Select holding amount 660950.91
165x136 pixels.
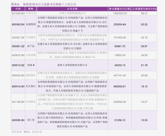coord(120,87)
